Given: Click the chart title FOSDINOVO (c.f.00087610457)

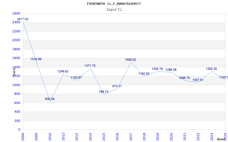Looking at the screenshot, I should 114,4.
